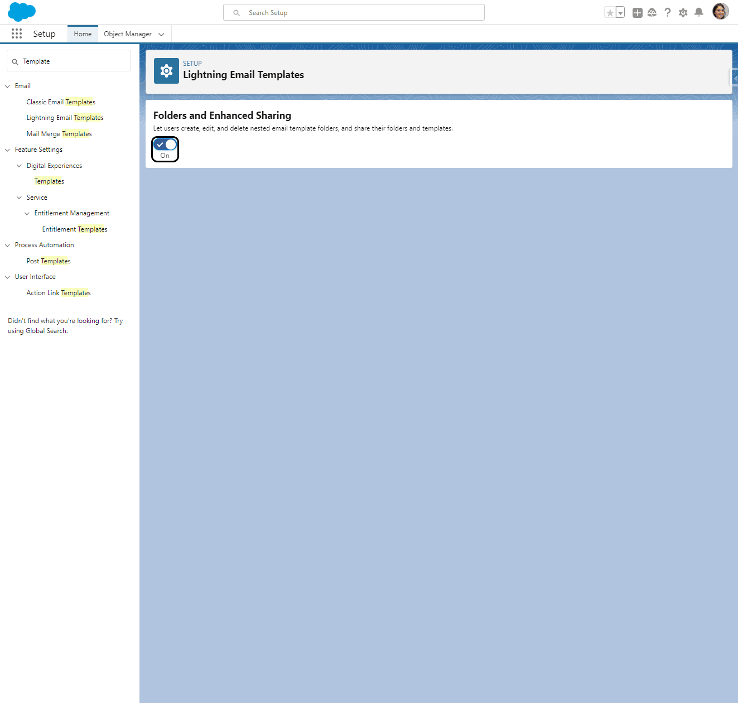Open the setup gear menu
This screenshot has height=703, width=738.
[x=683, y=12]
